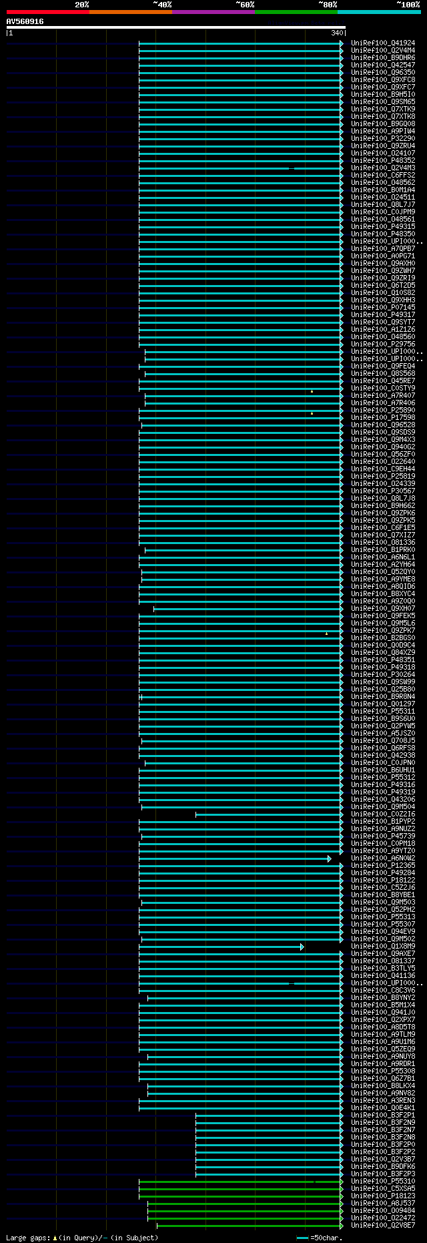
Task: Select the UniRef100_Q41924 hit label
Action: tap(383, 43)
